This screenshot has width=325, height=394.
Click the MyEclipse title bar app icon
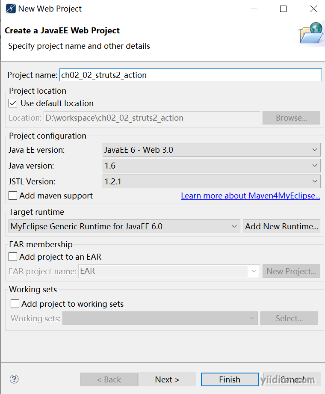point(11,9)
